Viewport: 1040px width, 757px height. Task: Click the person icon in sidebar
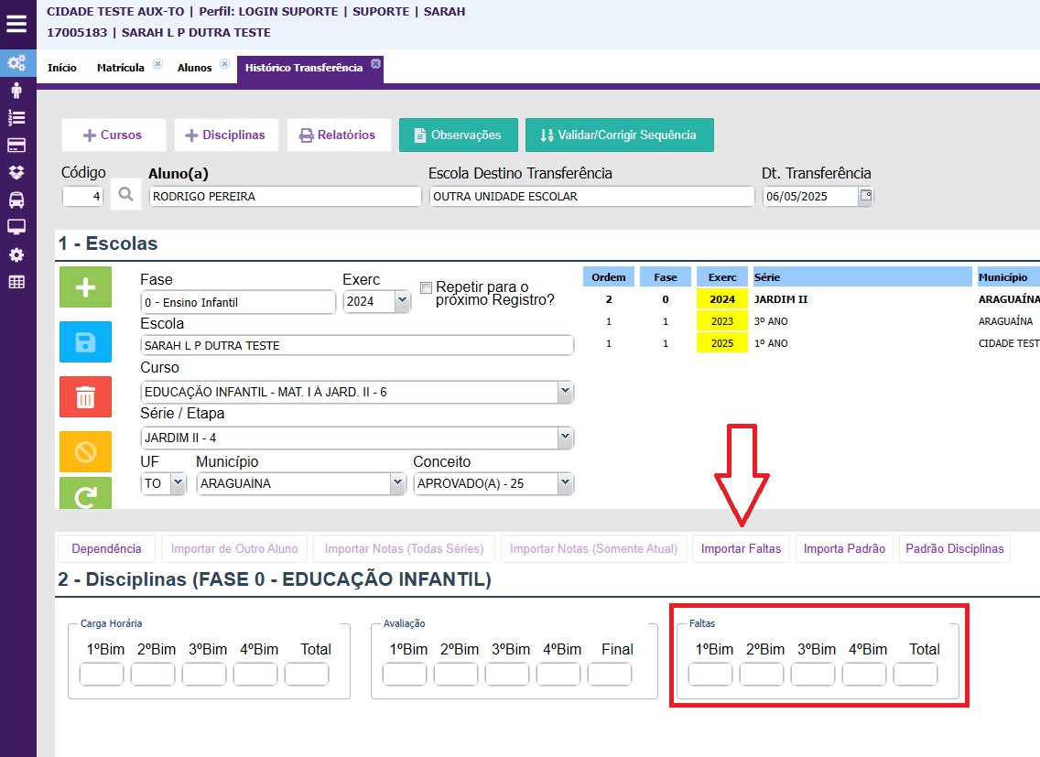(x=16, y=91)
